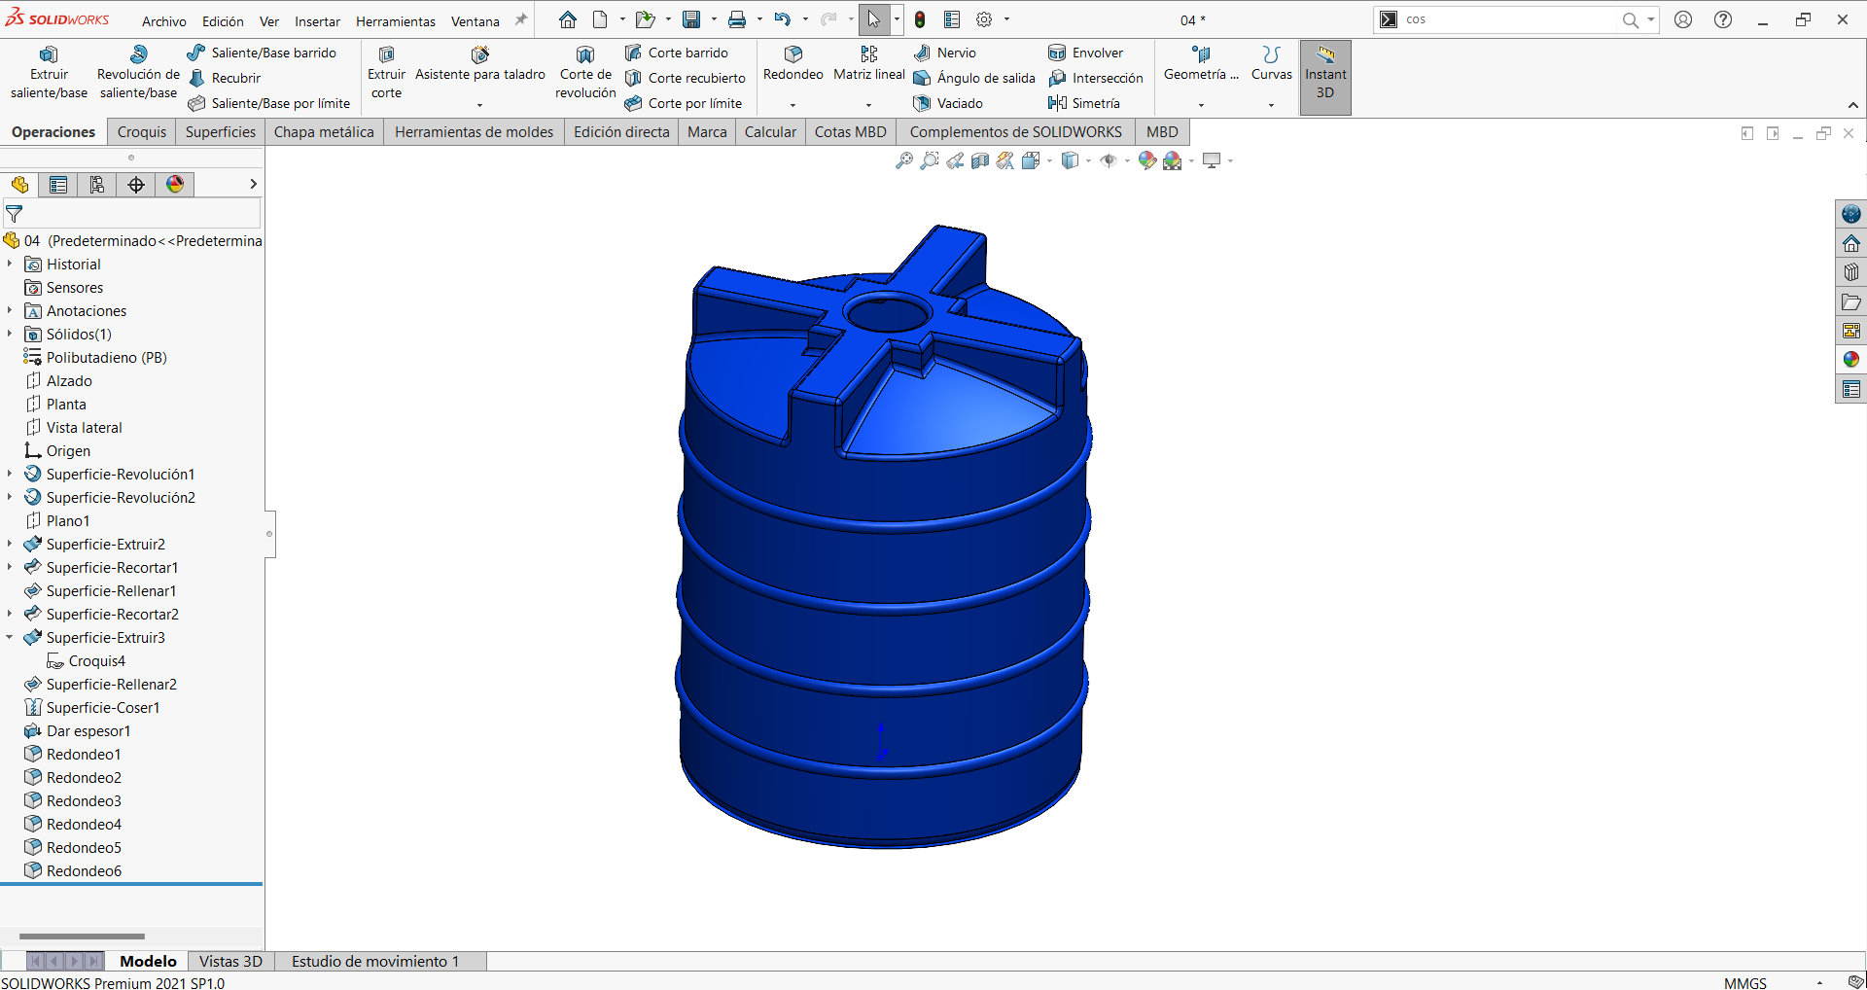Open ConfigurationManager tab icon
Image resolution: width=1867 pixels, height=990 pixels.
click(97, 185)
